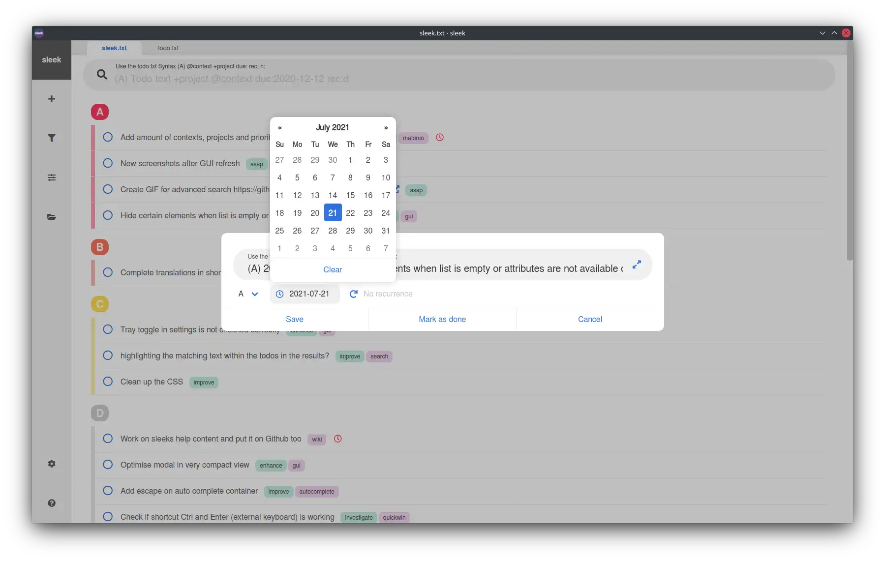This screenshot has height=561, width=885.
Task: Mark 'Clean up the CSS' todo complete
Action: point(108,382)
